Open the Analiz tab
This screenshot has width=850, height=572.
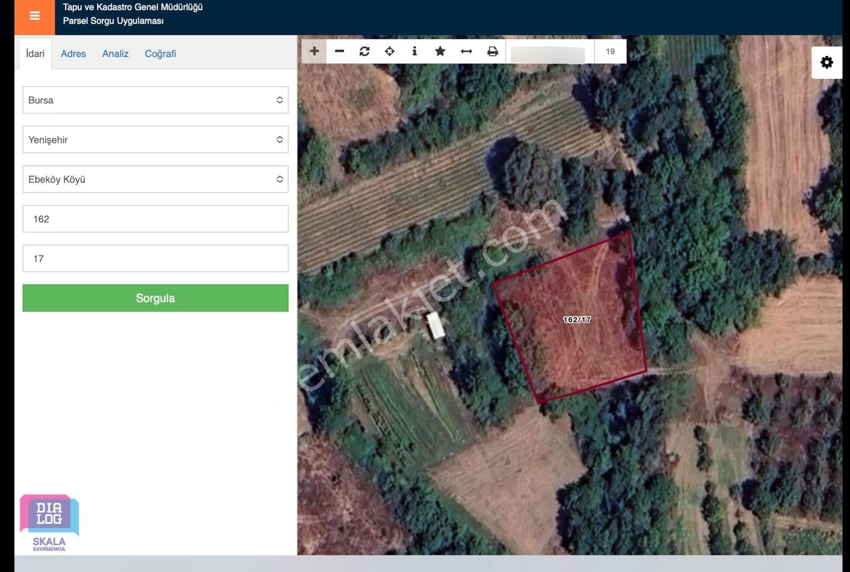[115, 54]
